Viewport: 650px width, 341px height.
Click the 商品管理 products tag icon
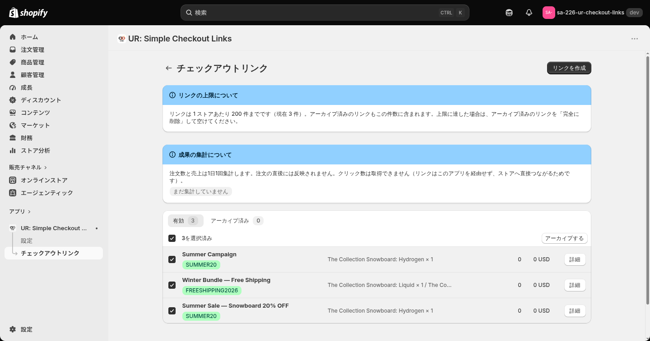[13, 62]
